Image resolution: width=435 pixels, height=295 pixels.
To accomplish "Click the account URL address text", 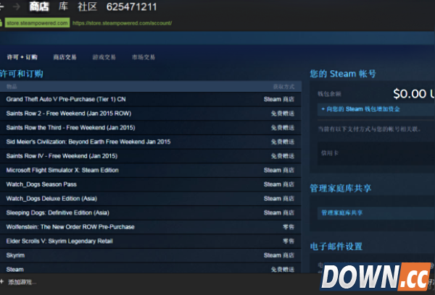I will coord(122,23).
